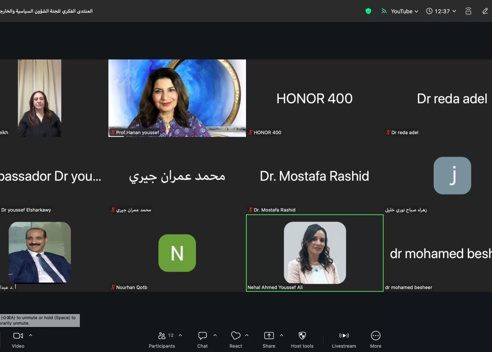Click muted mic icon on Dr. Mostafa Rashid
Image resolution: width=492 pixels, height=352 pixels.
tap(250, 210)
